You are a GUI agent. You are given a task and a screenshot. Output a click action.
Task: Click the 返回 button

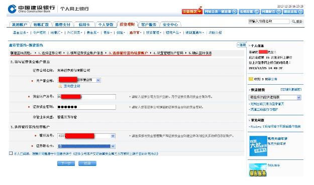(87, 163)
